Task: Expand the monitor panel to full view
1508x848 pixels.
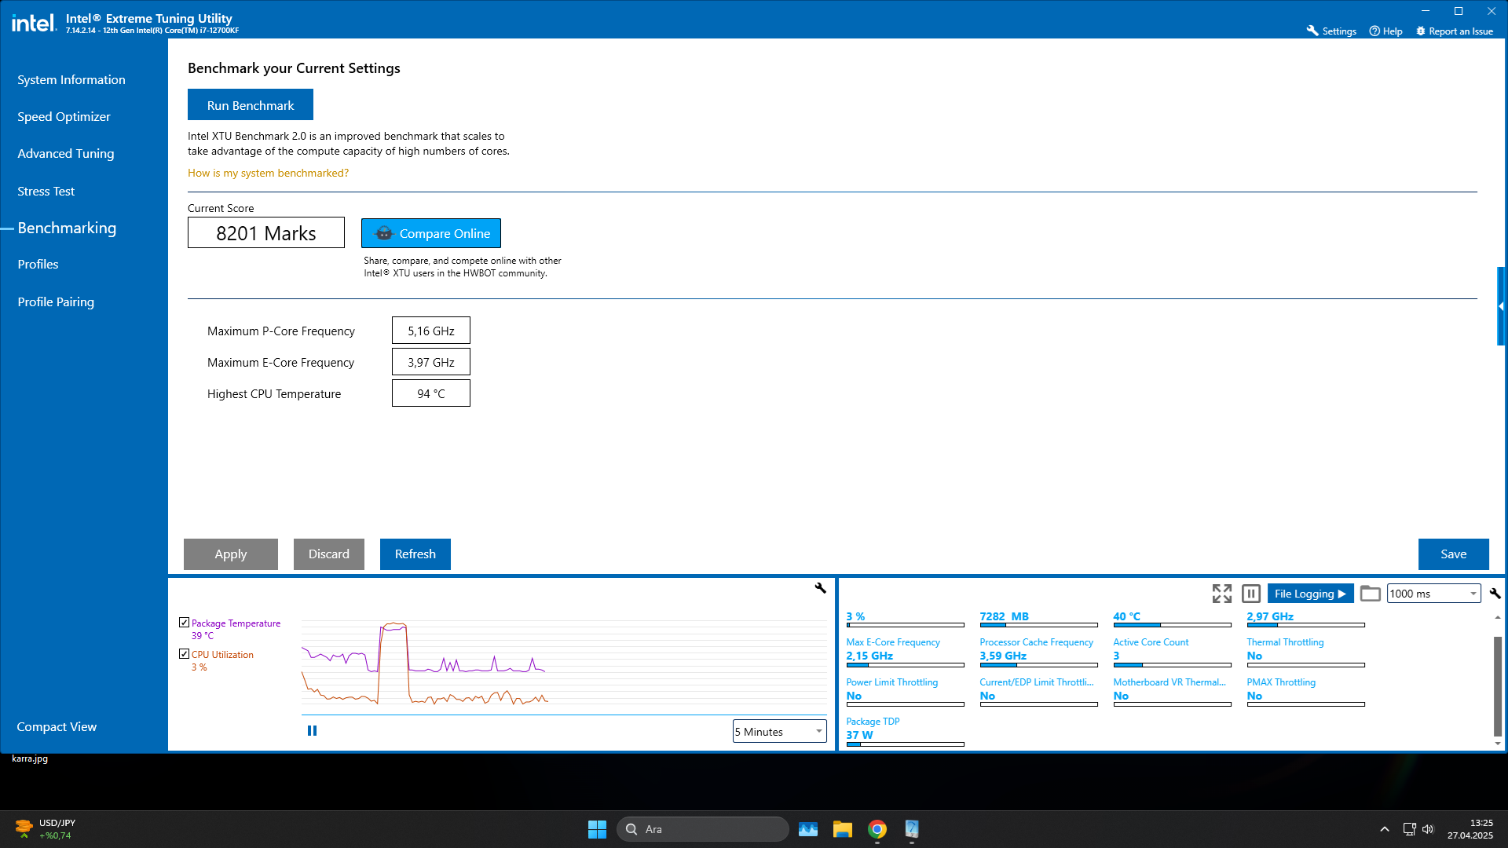Action: [1221, 594]
